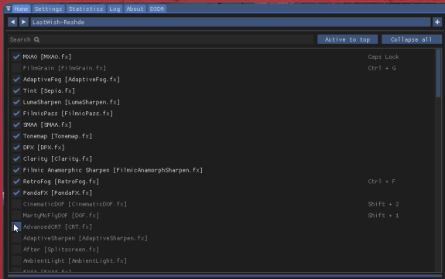The width and height of the screenshot is (445, 279).
Task: Click the Ctrl + G shortcut label
Action: tap(382, 68)
